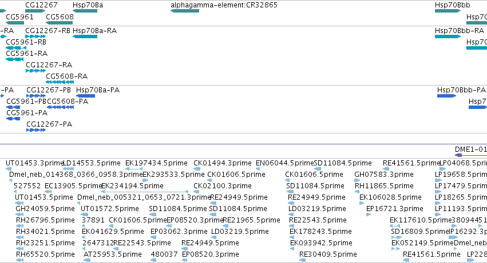This screenshot has width=487, height=263.
Task: Open the RH34021.5prime EST entry
Action: (x=45, y=232)
